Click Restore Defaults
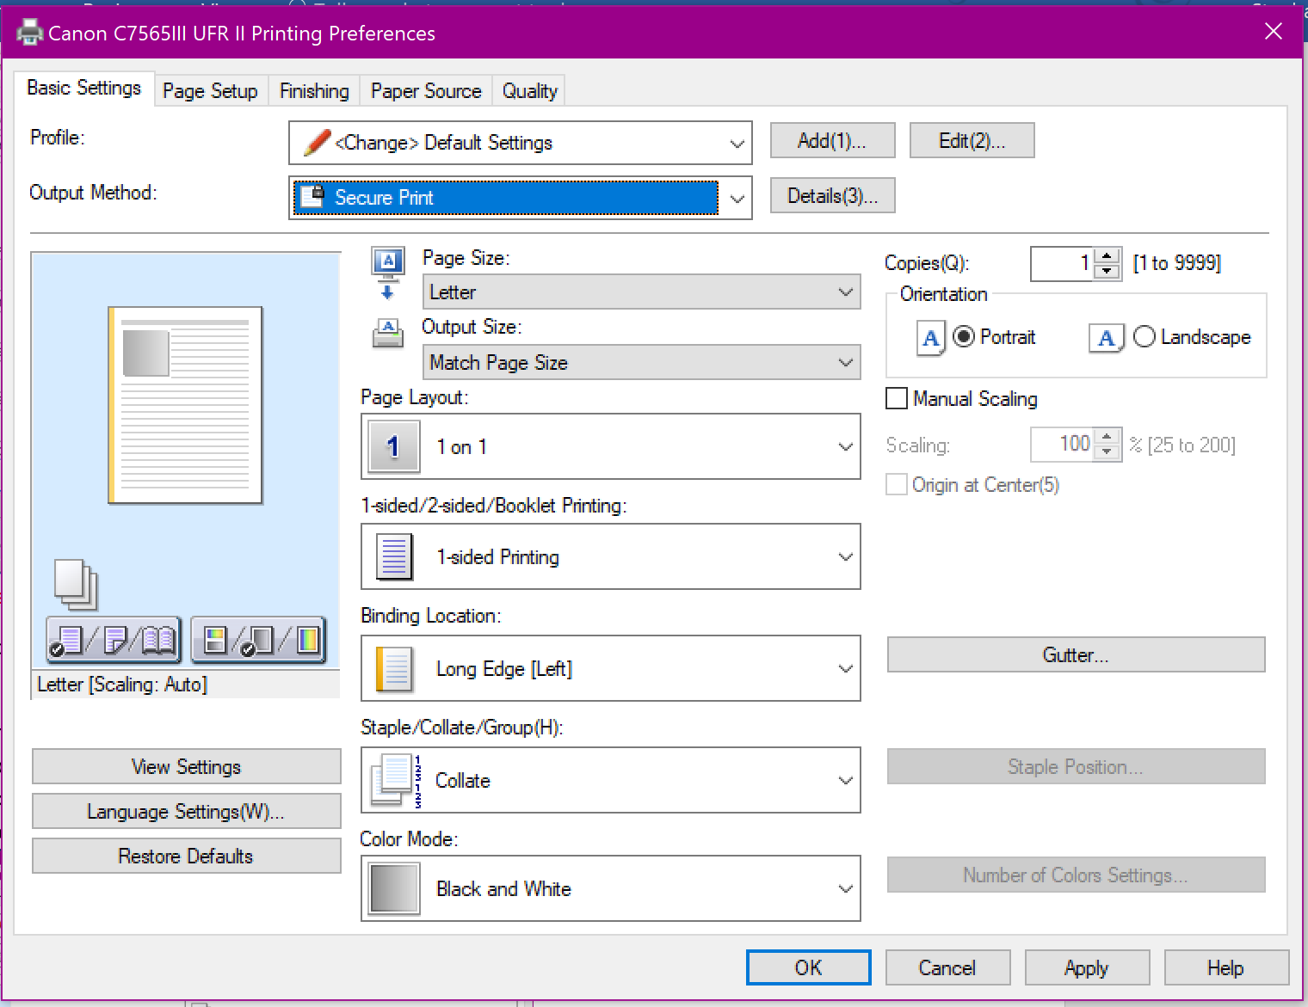Viewport: 1308px width, 1007px height. point(187,856)
